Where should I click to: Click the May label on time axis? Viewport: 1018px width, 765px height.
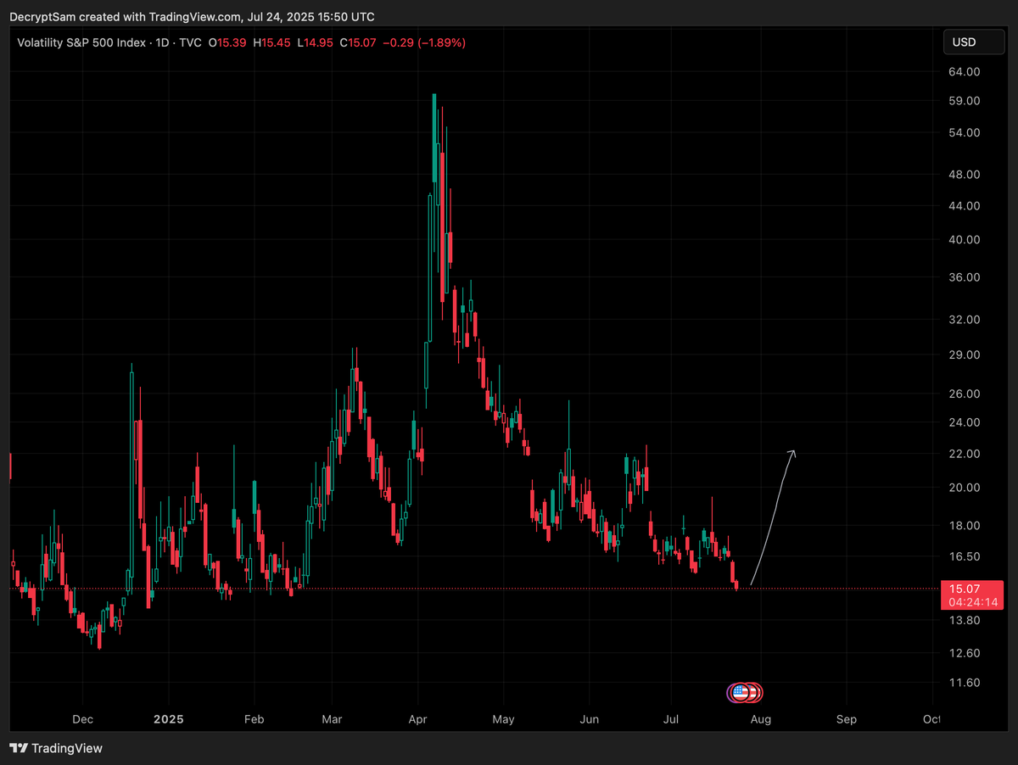point(503,719)
